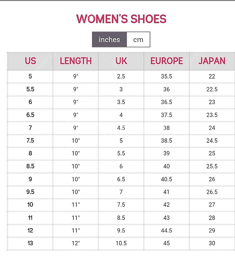Select Japan size 22.5 cell
The width and height of the screenshot is (235, 256).
point(212,89)
